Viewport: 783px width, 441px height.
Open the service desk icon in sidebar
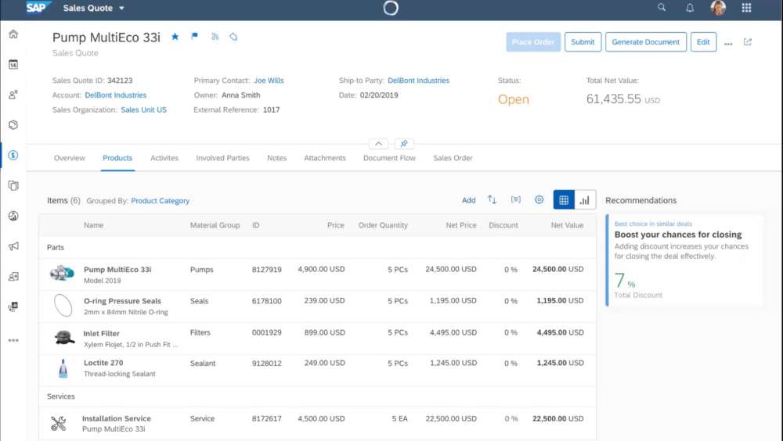click(13, 307)
